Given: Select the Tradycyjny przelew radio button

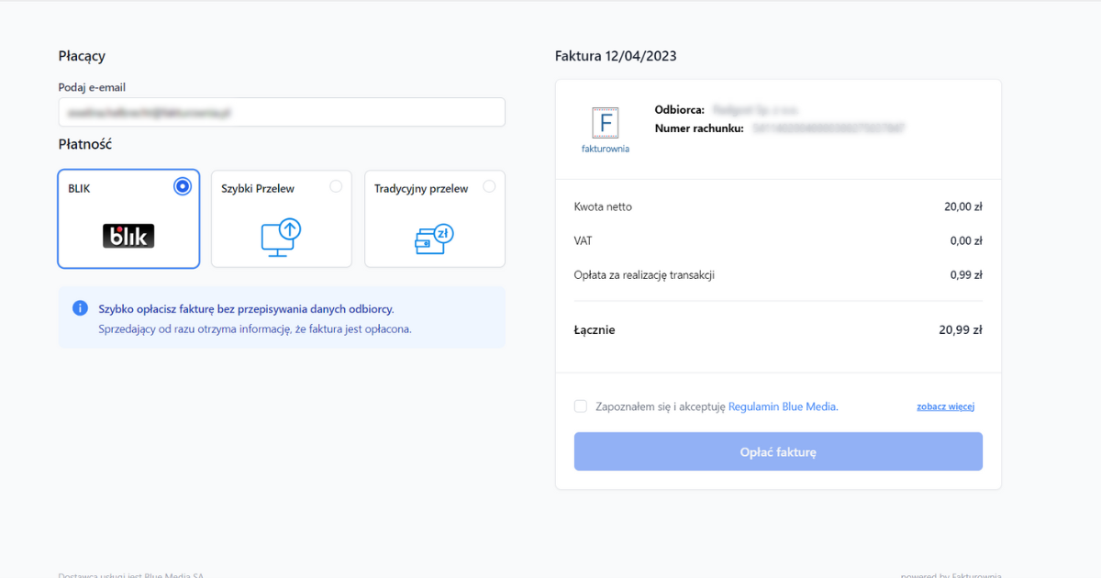Looking at the screenshot, I should pos(489,186).
